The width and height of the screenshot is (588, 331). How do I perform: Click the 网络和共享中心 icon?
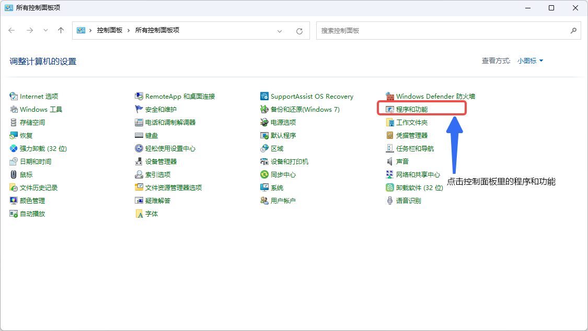coord(390,174)
